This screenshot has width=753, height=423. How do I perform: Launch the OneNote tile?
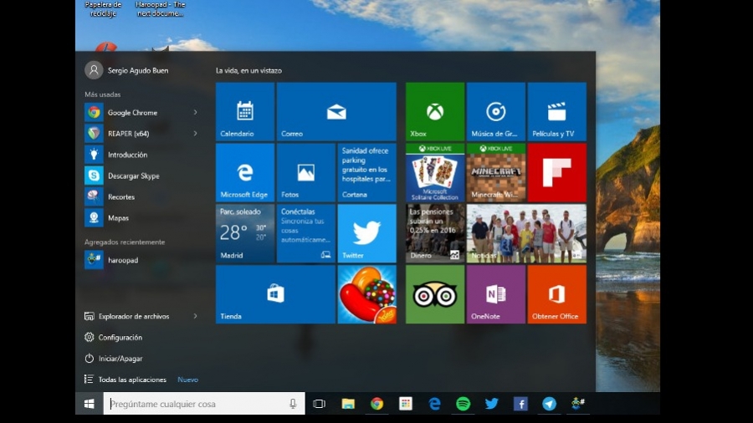coord(495,294)
